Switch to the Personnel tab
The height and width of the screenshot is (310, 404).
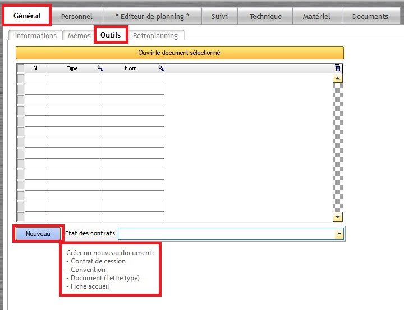pos(76,17)
